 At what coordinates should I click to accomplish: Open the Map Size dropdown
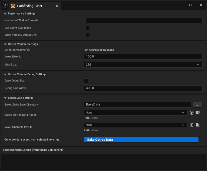point(143,65)
